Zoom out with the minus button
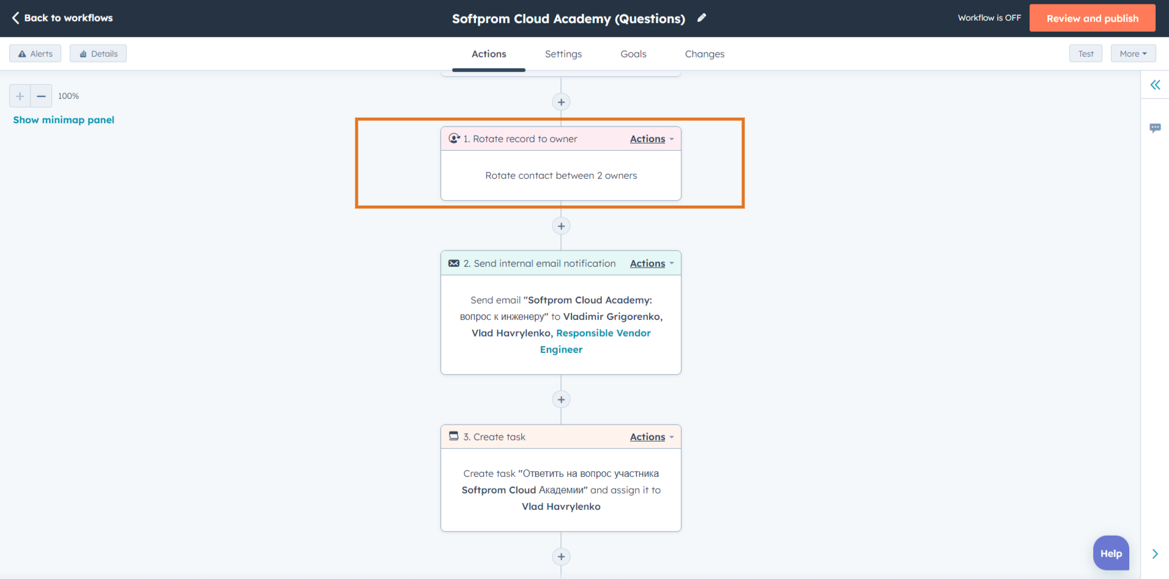 pyautogui.click(x=41, y=96)
